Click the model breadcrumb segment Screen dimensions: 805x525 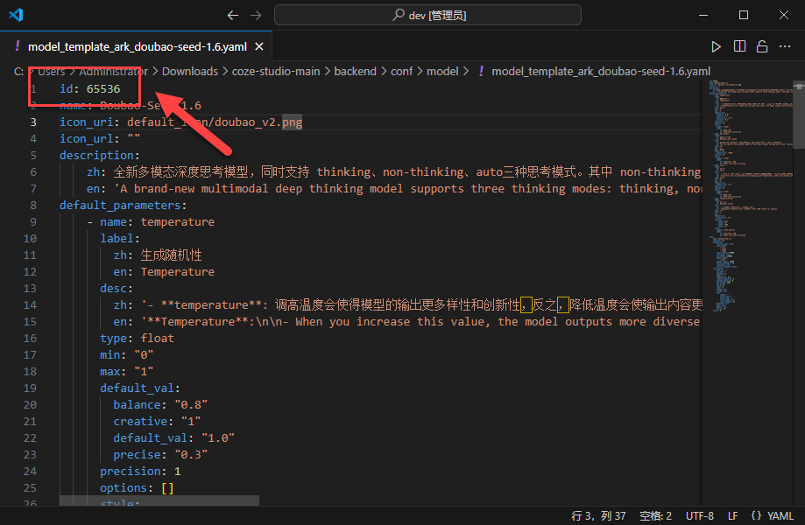tap(442, 71)
